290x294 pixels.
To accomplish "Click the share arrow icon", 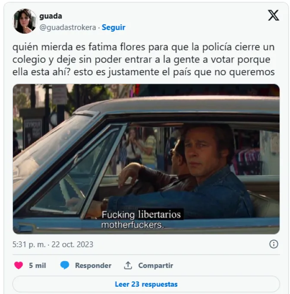I will 128,265.
